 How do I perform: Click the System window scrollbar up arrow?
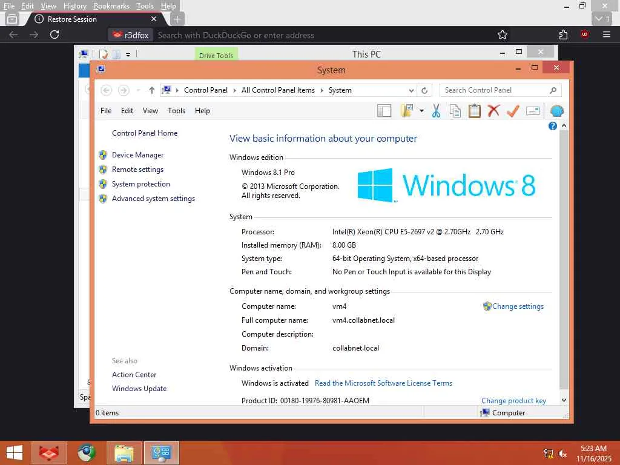click(x=564, y=125)
